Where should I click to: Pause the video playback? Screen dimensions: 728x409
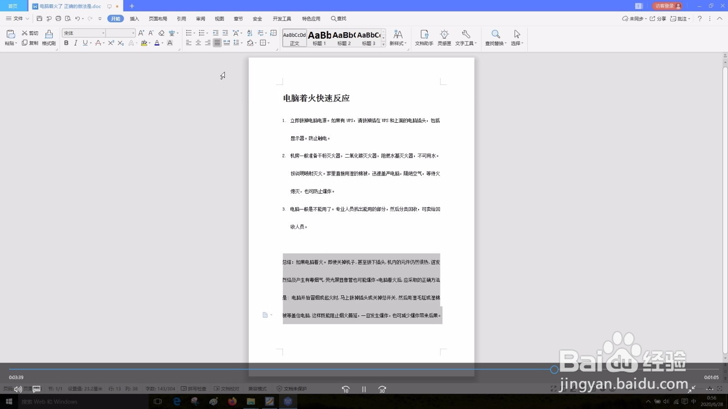click(364, 389)
